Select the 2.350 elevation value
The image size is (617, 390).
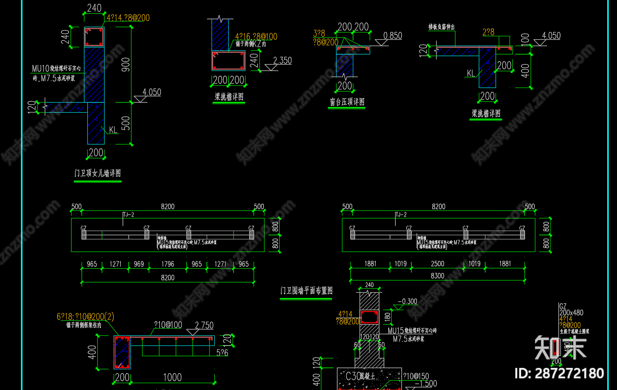(282, 61)
